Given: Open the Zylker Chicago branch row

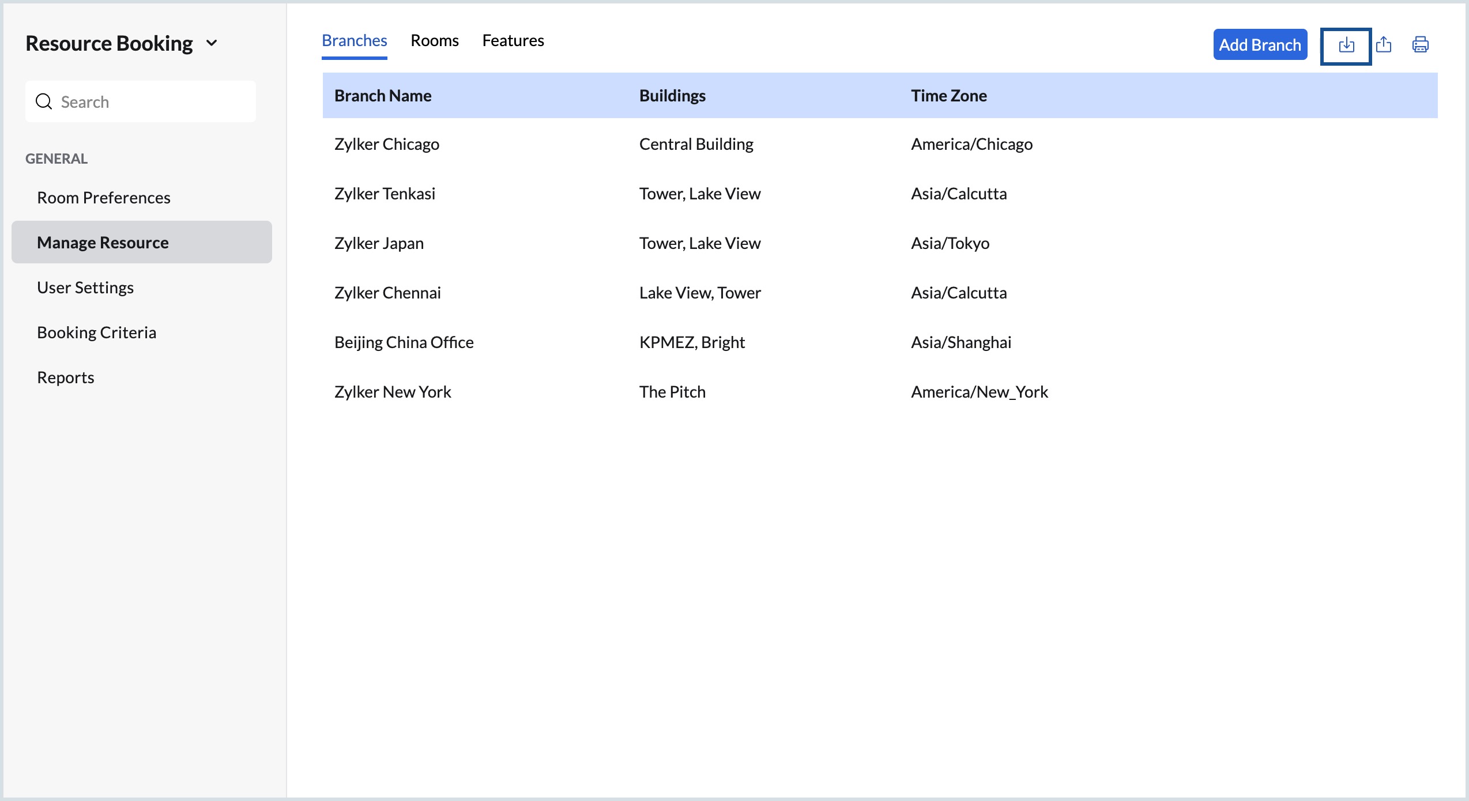Looking at the screenshot, I should pos(386,144).
